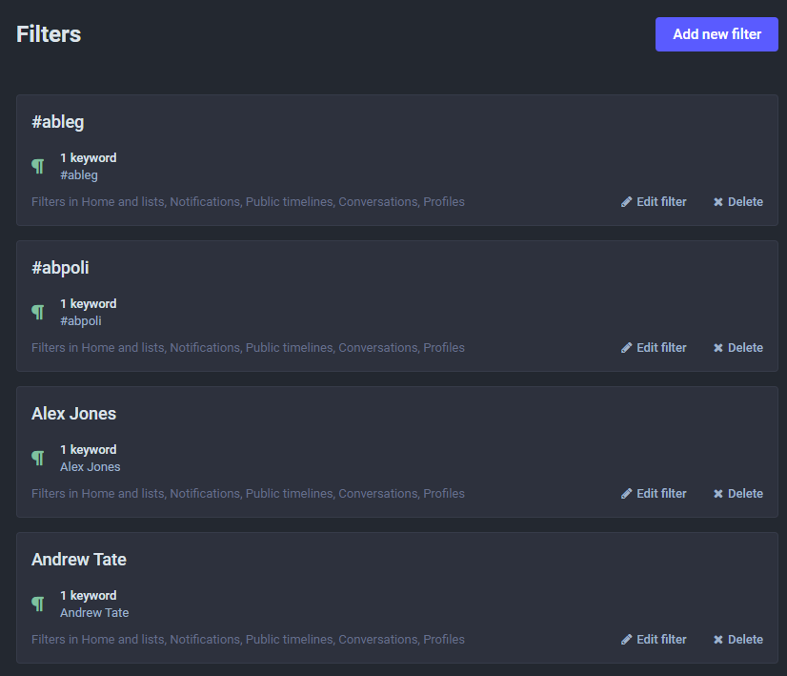
Task: Click the Andrew Tate keyword text below '1 keyword'
Action: (x=94, y=613)
